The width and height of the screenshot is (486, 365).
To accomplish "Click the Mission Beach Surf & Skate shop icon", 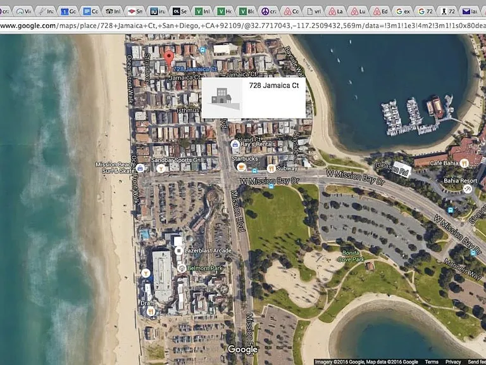I will 140,168.
